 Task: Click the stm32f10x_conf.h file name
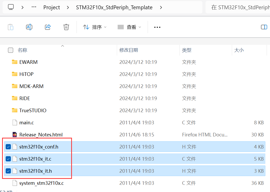[x=39, y=147]
